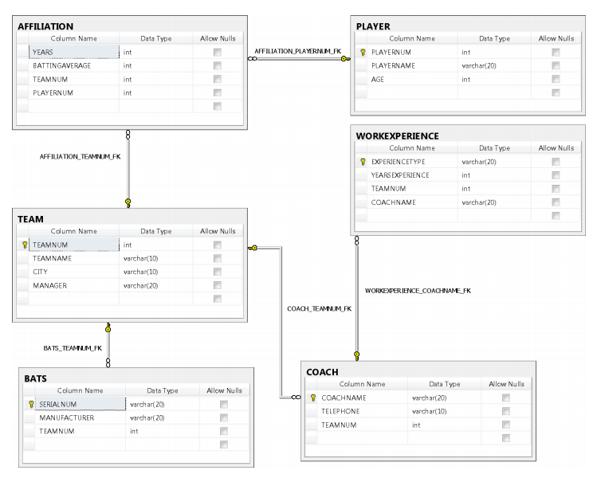Click the key icon next to EXPERIENCETYPE

click(363, 161)
